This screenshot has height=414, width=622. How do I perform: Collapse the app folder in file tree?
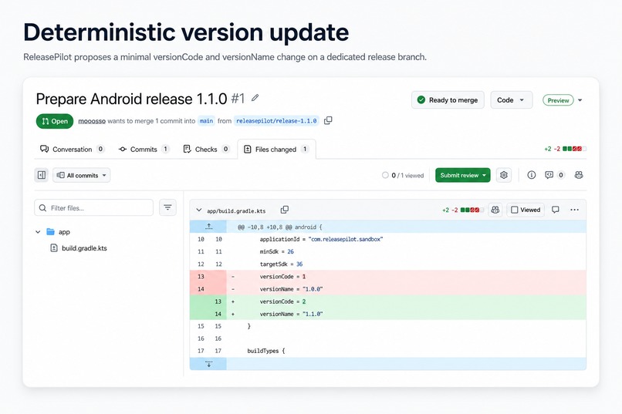(38, 232)
